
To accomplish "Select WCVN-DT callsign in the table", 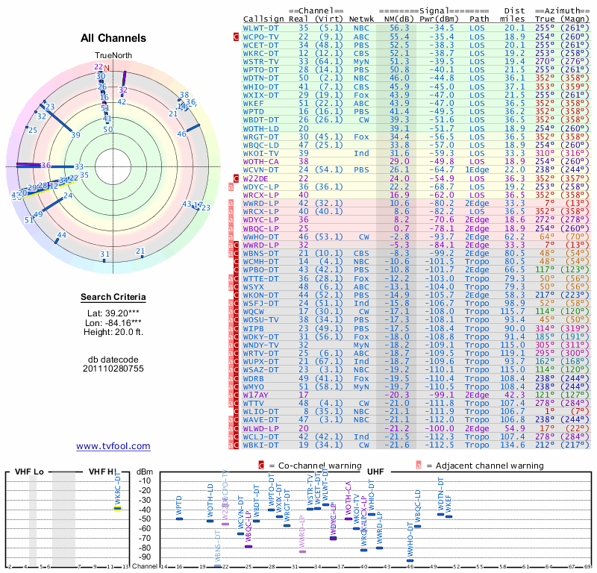I will [x=260, y=170].
